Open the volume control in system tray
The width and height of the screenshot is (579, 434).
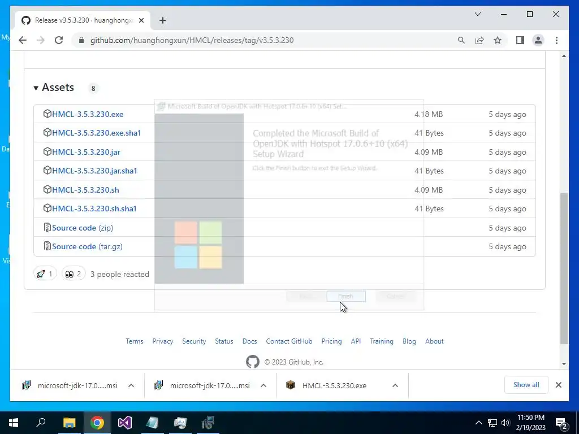[x=505, y=423]
